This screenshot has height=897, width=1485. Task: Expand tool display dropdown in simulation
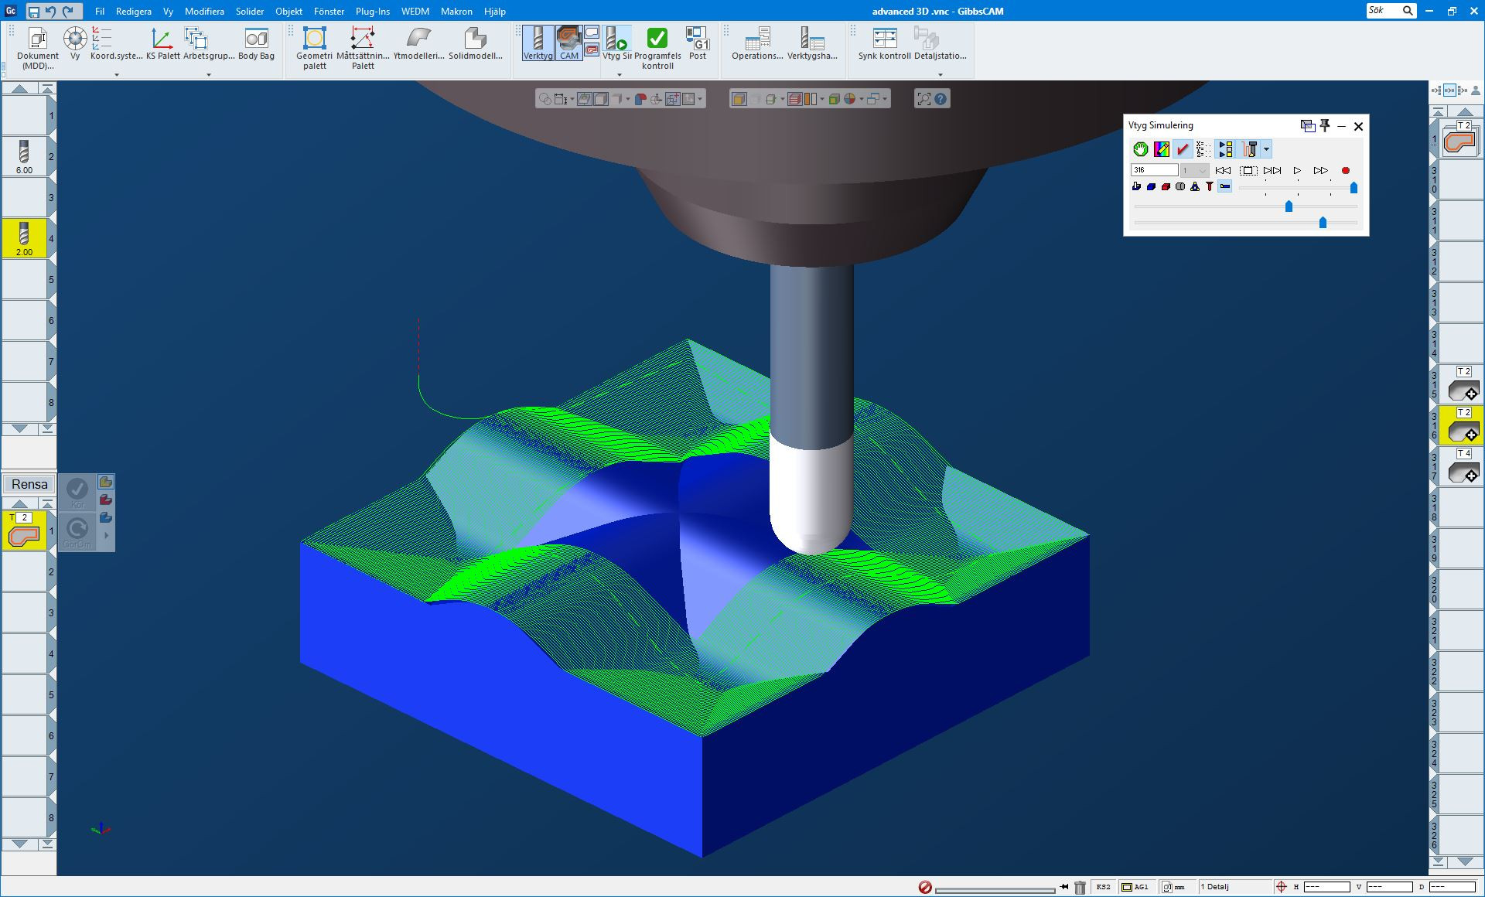click(x=1266, y=149)
